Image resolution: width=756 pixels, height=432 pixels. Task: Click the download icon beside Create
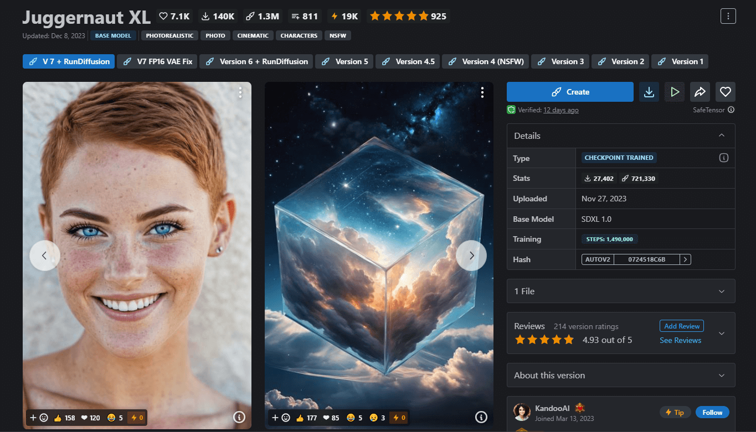(649, 92)
